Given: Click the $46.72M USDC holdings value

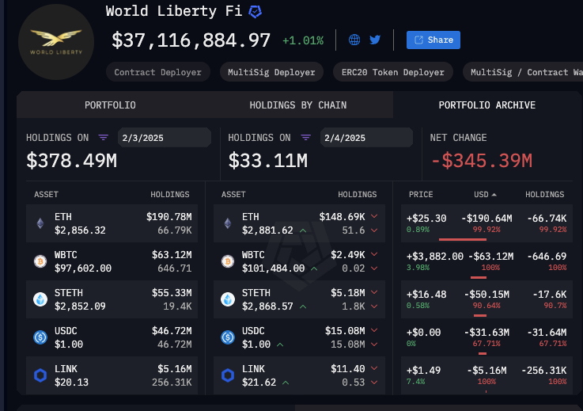Looking at the screenshot, I should 172,330.
